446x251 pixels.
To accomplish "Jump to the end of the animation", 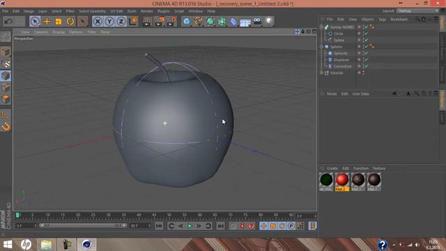I will (220, 226).
